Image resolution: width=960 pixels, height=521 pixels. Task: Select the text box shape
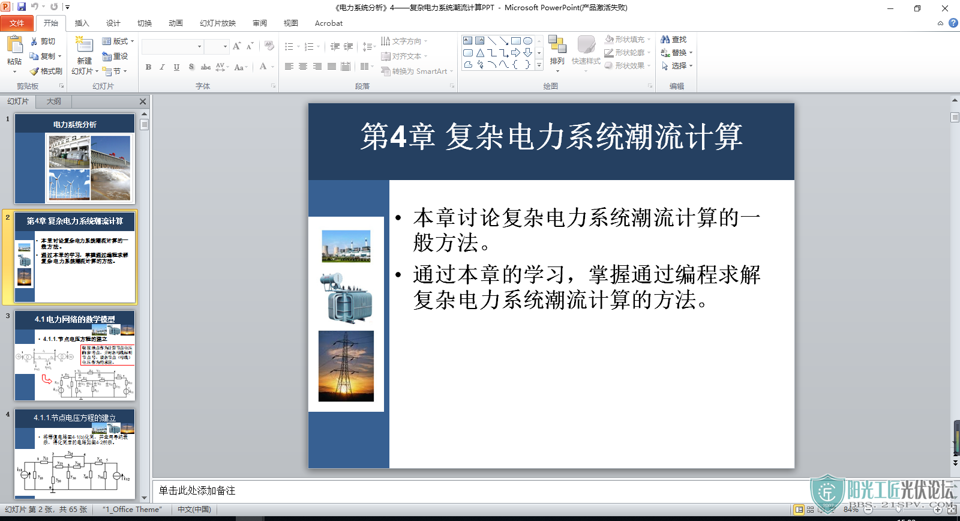point(468,41)
